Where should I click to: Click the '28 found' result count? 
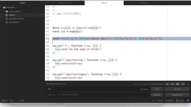[144, 89]
